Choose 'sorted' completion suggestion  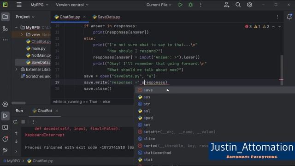click(172, 146)
